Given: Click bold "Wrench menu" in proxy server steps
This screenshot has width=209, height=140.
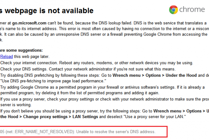Looking at the screenshot, I should click(167, 111).
